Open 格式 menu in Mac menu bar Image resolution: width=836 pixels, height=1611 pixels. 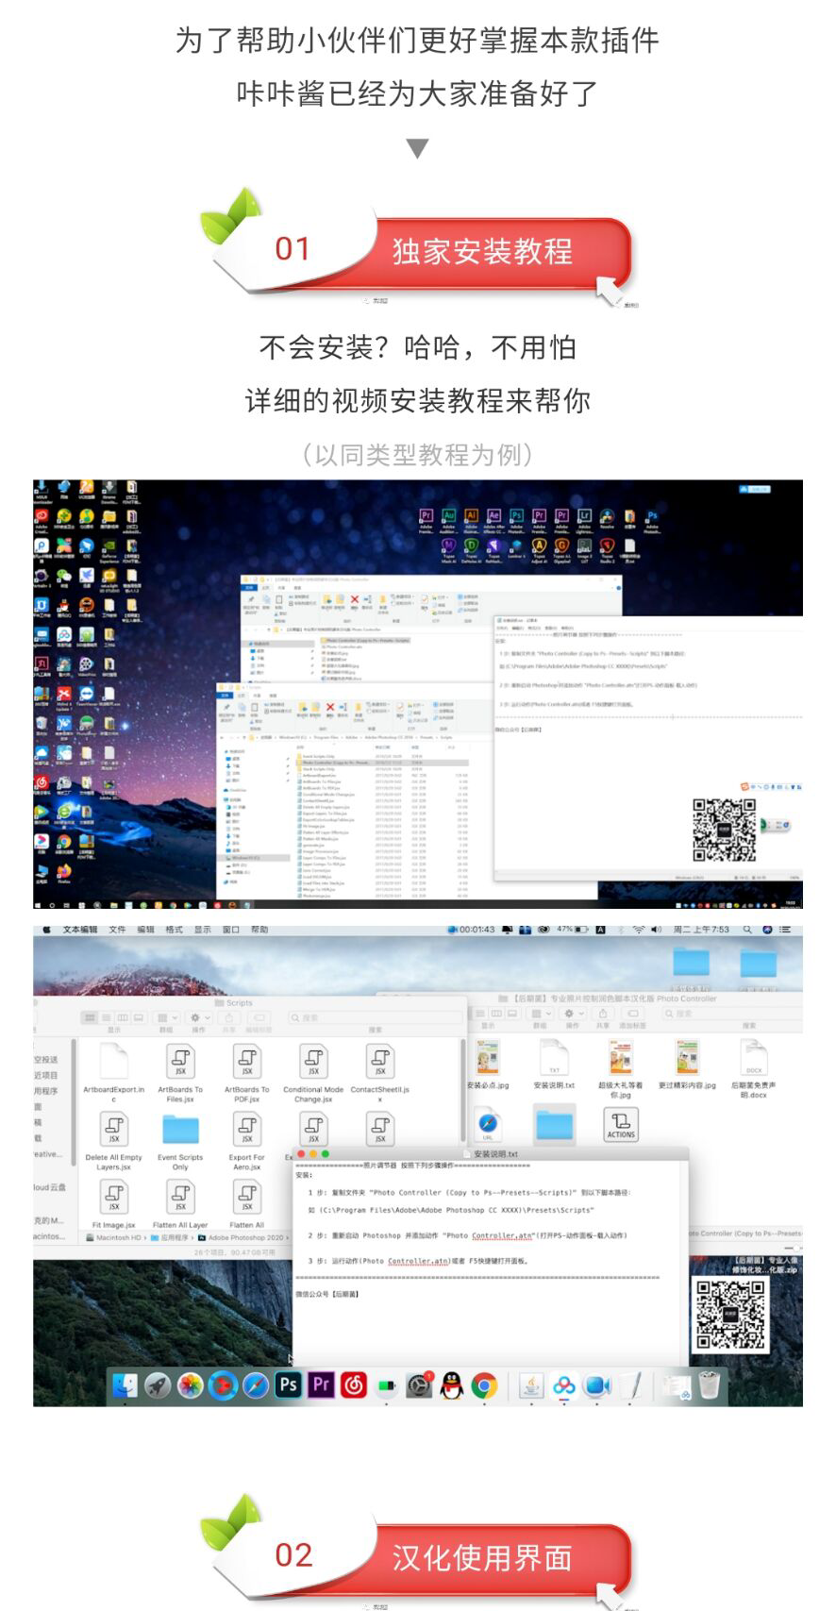(x=175, y=930)
